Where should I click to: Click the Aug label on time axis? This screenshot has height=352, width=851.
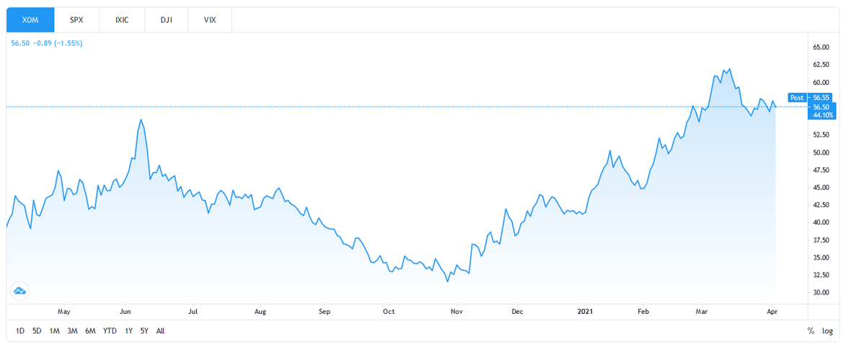[x=260, y=312]
